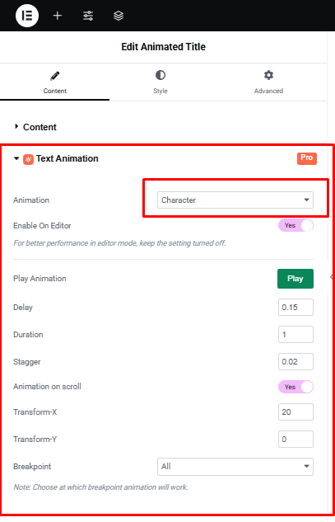Click the Content pencil icon
Image resolution: width=335 pixels, height=522 pixels.
[55, 76]
